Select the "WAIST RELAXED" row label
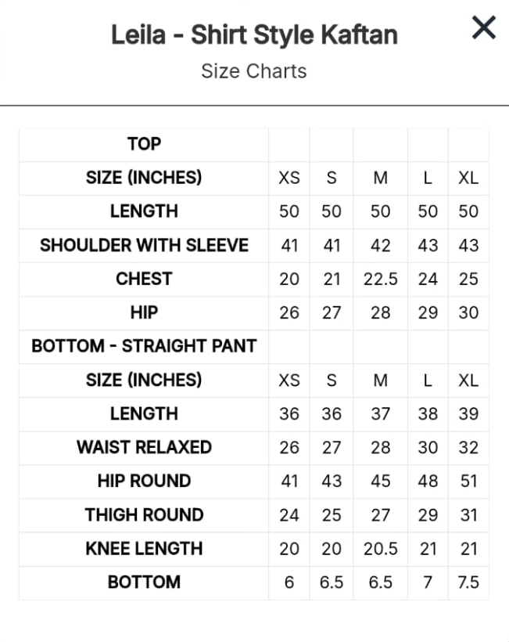This screenshot has height=642, width=509. pyautogui.click(x=144, y=447)
